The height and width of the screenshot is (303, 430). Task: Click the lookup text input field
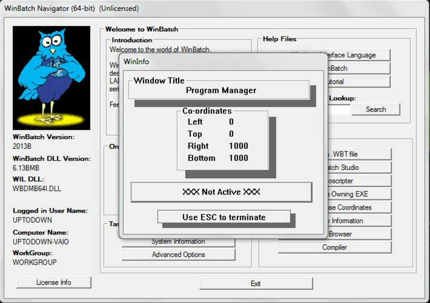coord(339,109)
